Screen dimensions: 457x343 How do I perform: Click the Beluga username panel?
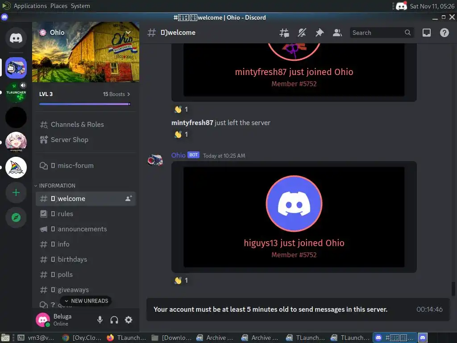pos(62,320)
